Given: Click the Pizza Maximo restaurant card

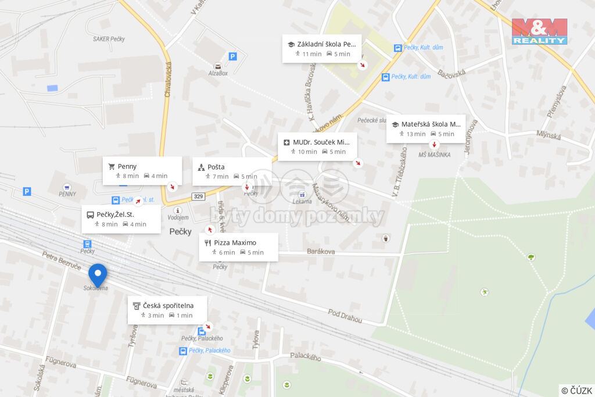Looking at the screenshot, I should coord(238,247).
